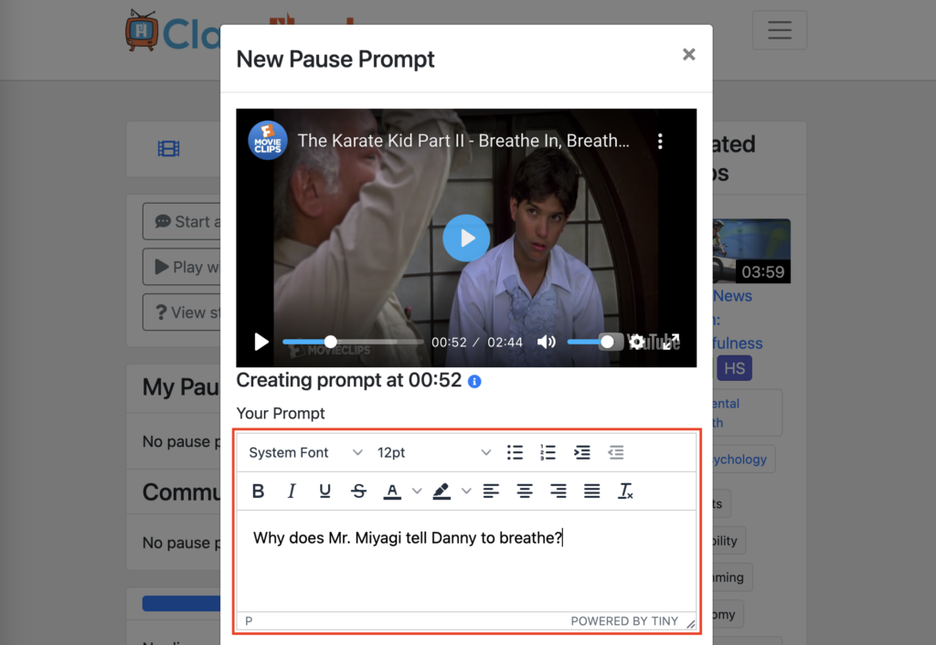Screen dimensions: 936x645
Task: Click the P element path in editor status bar
Action: click(x=249, y=621)
